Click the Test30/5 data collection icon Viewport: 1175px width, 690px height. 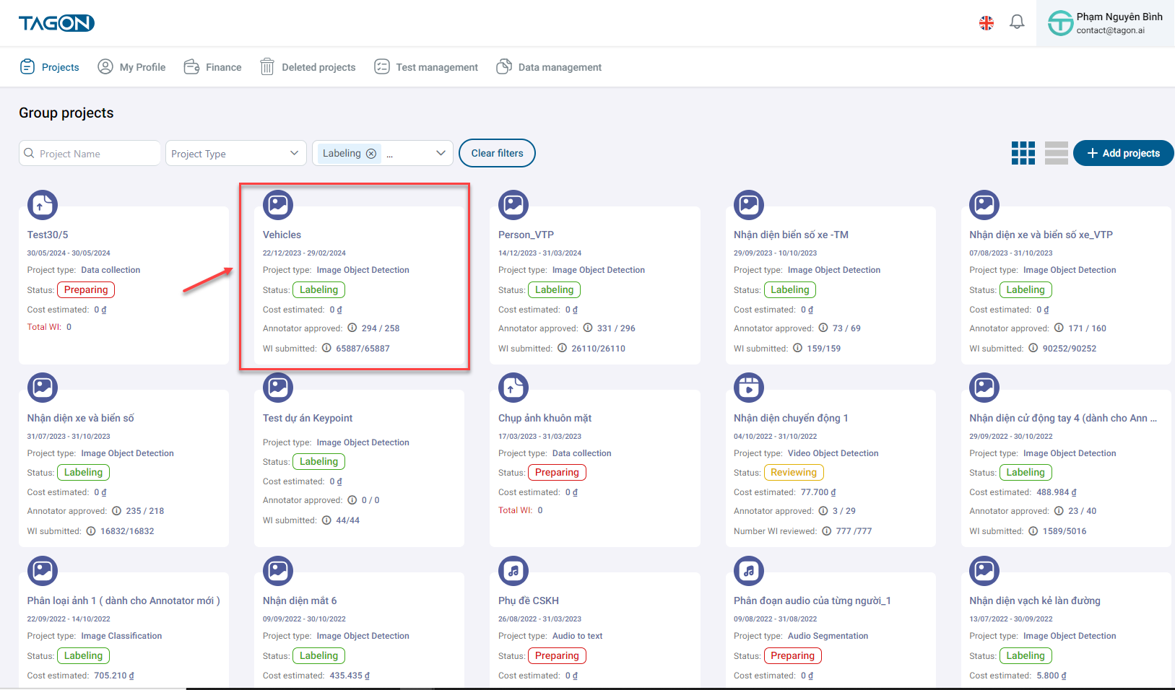point(43,205)
